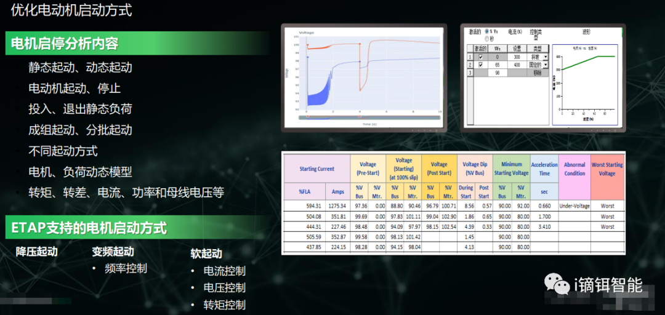Click the current setting field showing 400
Image resolution: width=665 pixels, height=315 pixels.
click(x=517, y=65)
